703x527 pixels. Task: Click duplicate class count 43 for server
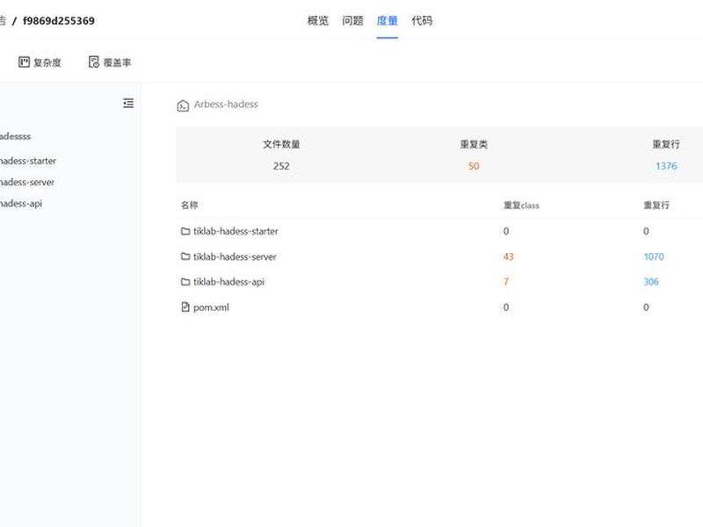coord(508,256)
